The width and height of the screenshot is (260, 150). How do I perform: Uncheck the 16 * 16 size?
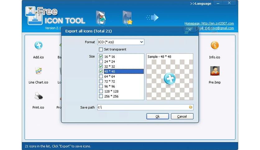[x=101, y=56]
